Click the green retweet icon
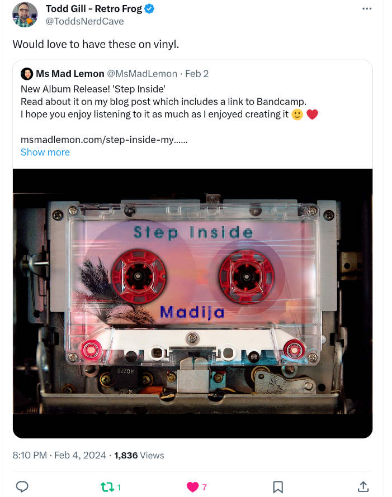The width and height of the screenshot is (392, 497). tap(107, 487)
